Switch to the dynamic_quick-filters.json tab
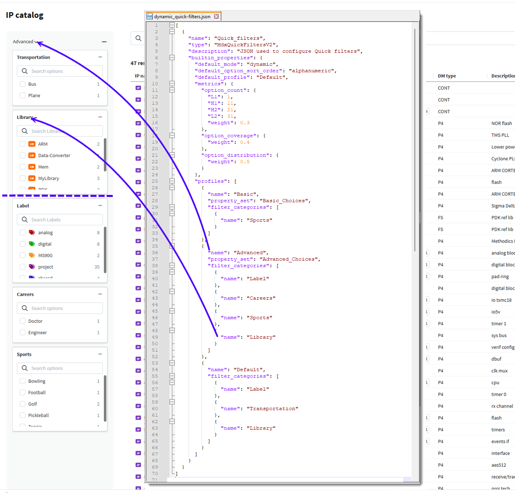 click(182, 16)
